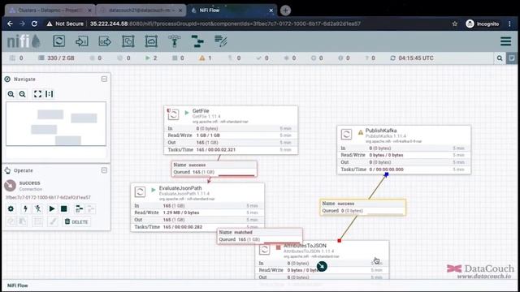The image size is (520, 292).
Task: Click the birdseye overview thumbnail
Action: click(56, 124)
